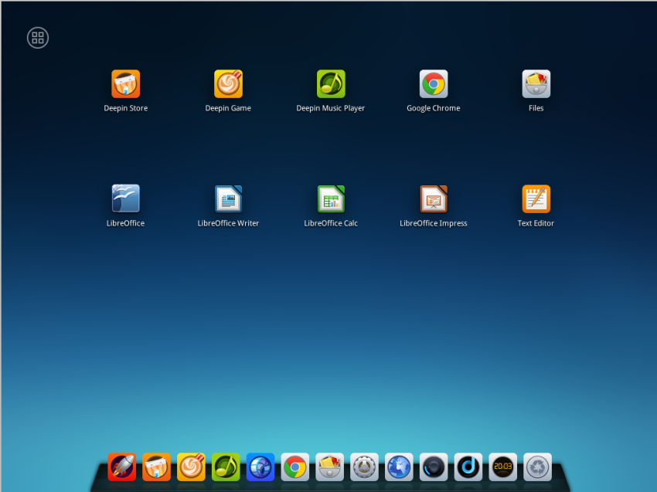Viewport: 657px width, 492px height.
Task: Open Deepin Music Player
Action: pos(331,83)
